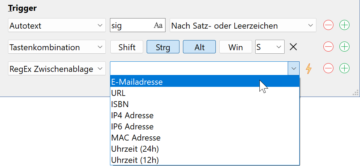Add trigger after the Autotext row
Image resolution: width=360 pixels, height=166 pixels.
pyautogui.click(x=344, y=25)
